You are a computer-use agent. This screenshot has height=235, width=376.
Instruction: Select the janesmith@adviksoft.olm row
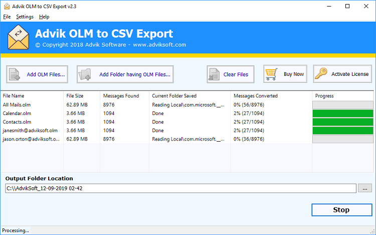tap(187, 131)
